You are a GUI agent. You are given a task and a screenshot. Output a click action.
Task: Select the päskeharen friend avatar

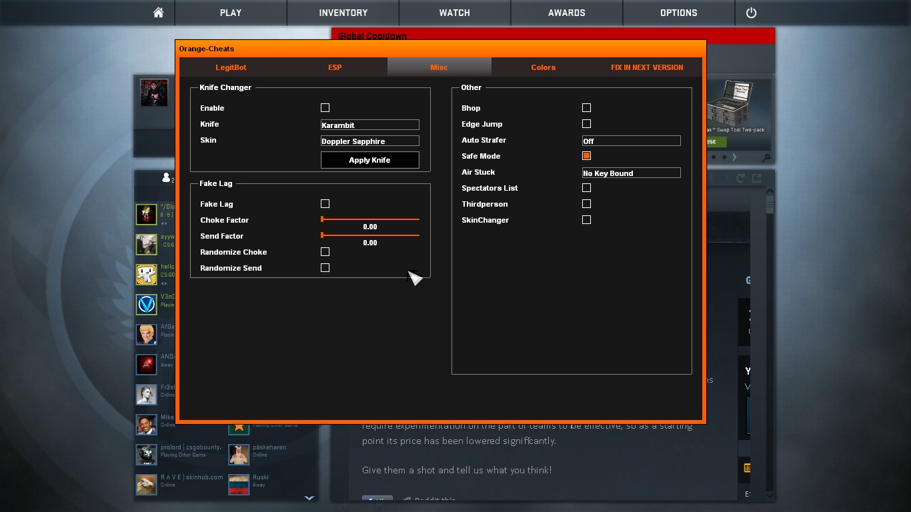[239, 455]
